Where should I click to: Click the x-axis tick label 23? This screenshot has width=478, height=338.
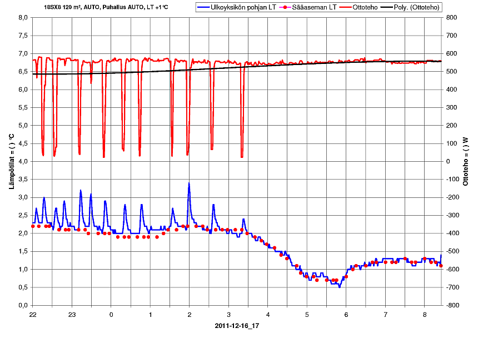click(72, 315)
